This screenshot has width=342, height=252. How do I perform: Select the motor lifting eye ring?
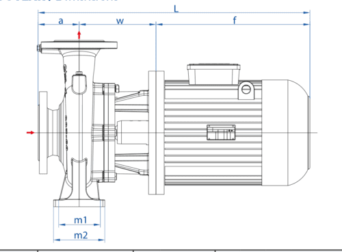pyautogui.click(x=246, y=90)
